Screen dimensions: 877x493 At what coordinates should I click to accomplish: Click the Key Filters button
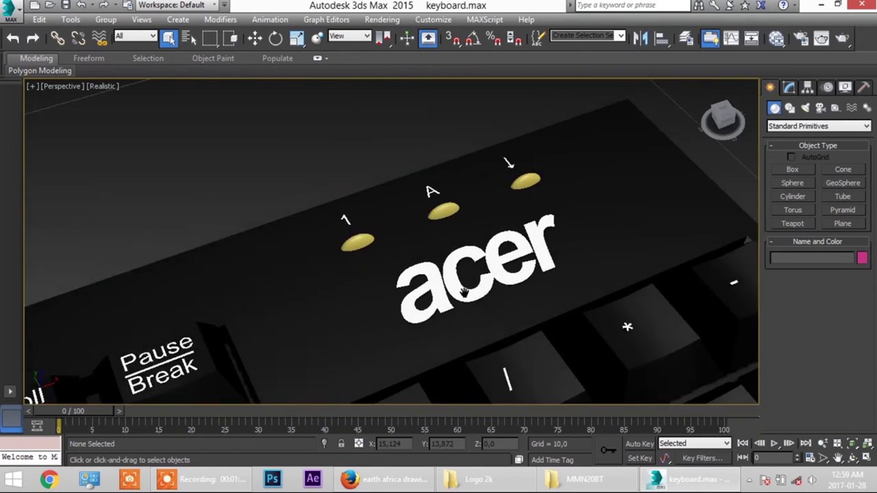702,458
